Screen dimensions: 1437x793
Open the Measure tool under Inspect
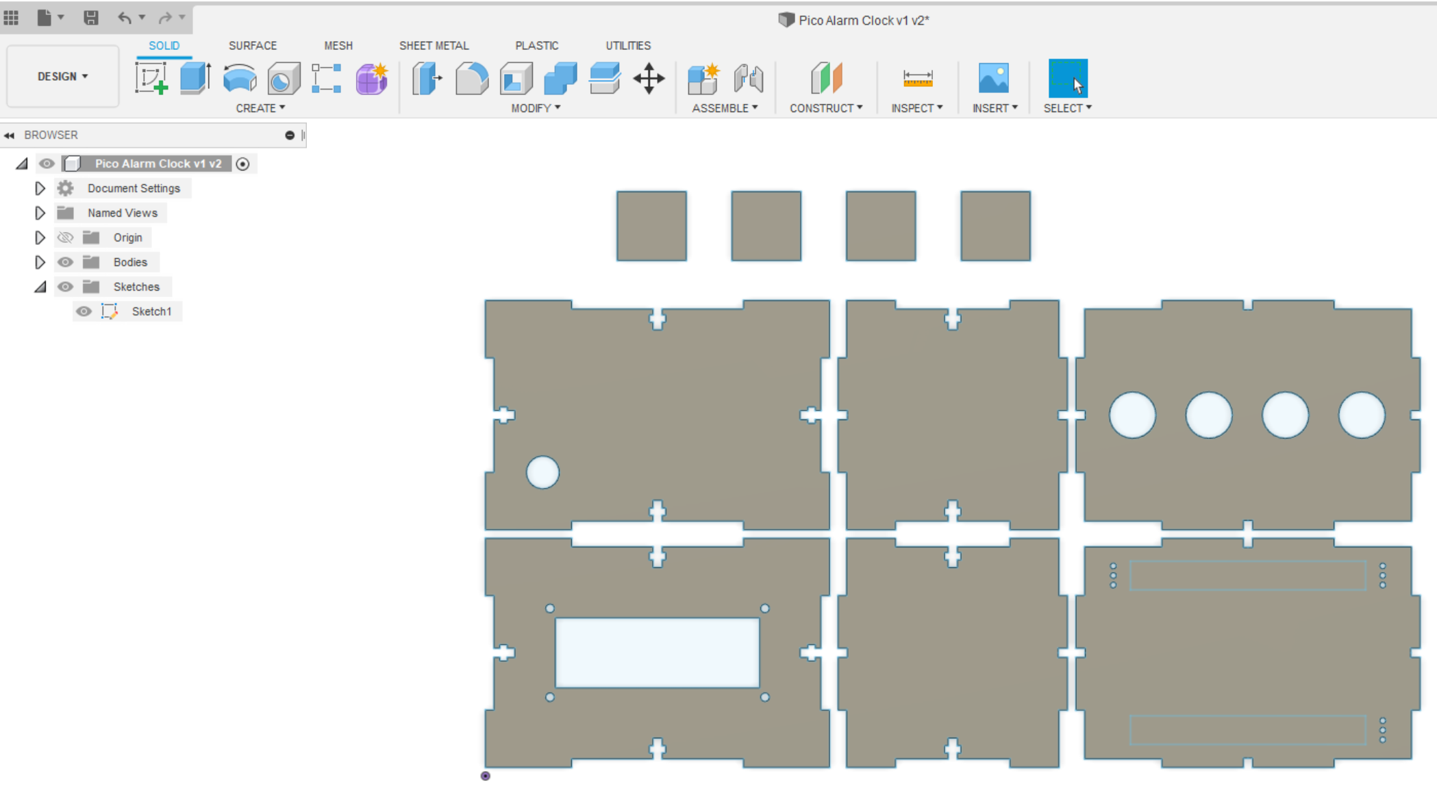pyautogui.click(x=917, y=78)
